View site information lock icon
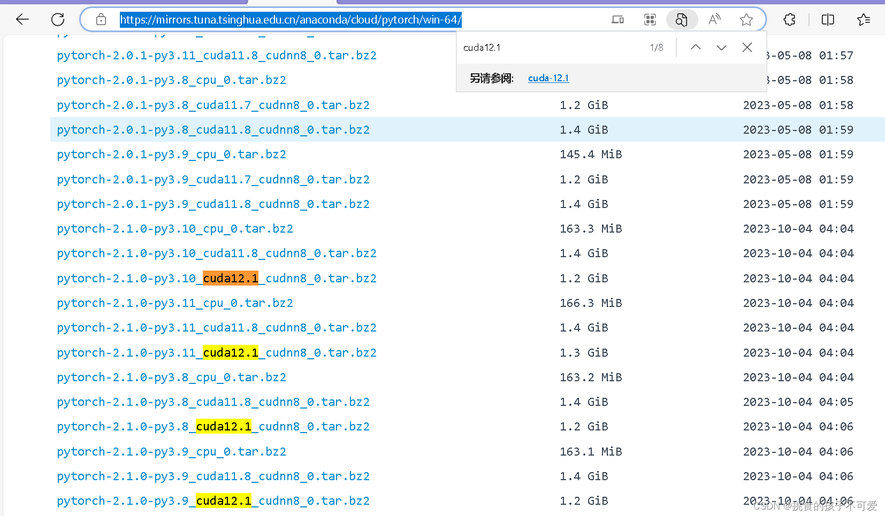The image size is (885, 516). (101, 20)
